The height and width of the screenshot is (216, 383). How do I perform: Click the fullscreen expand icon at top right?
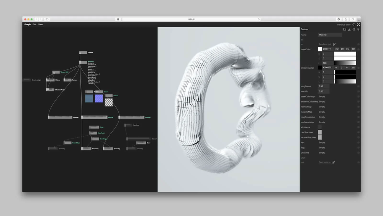(358, 24)
